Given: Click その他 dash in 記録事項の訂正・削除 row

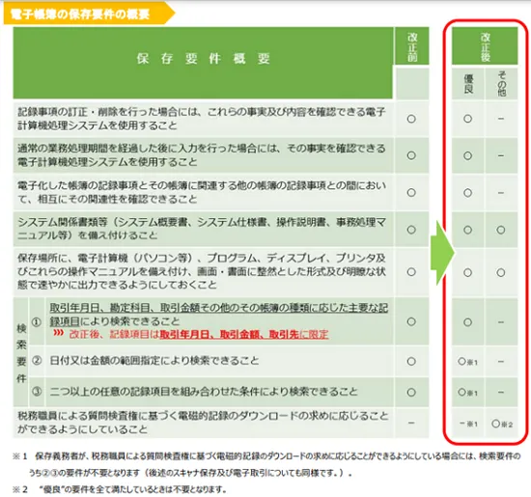Looking at the screenshot, I should pos(501,119).
